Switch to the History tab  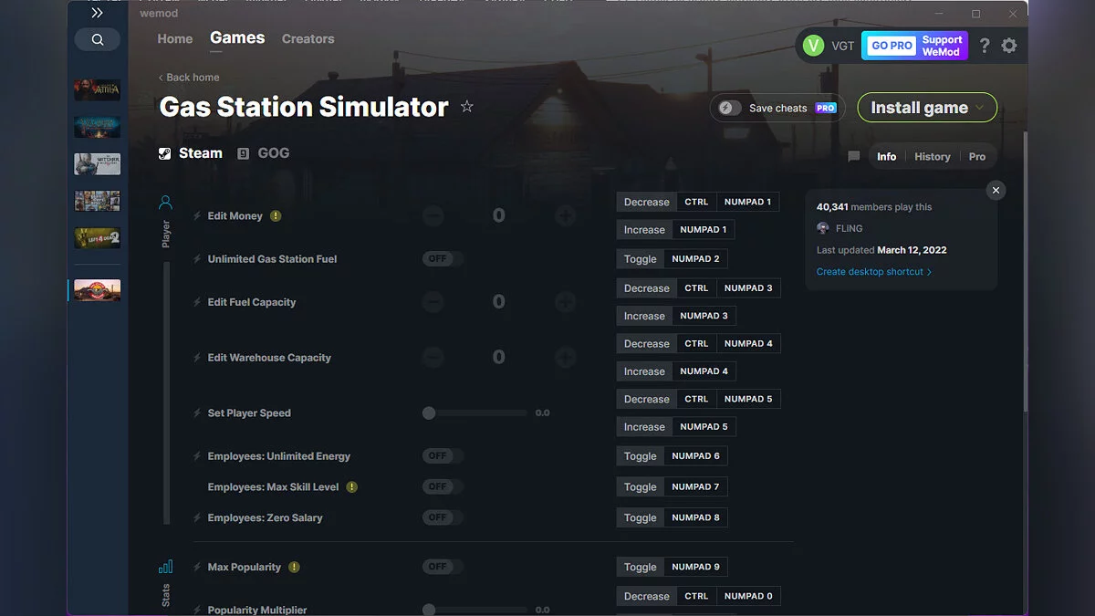click(x=932, y=156)
